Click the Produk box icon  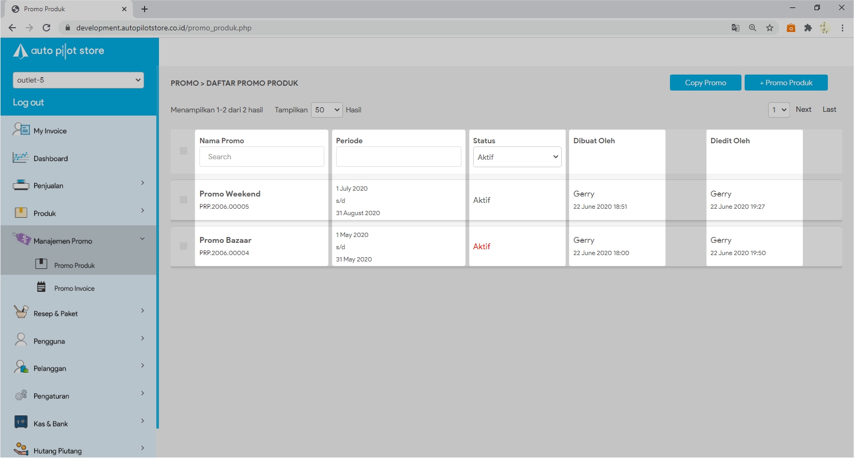[x=21, y=213]
